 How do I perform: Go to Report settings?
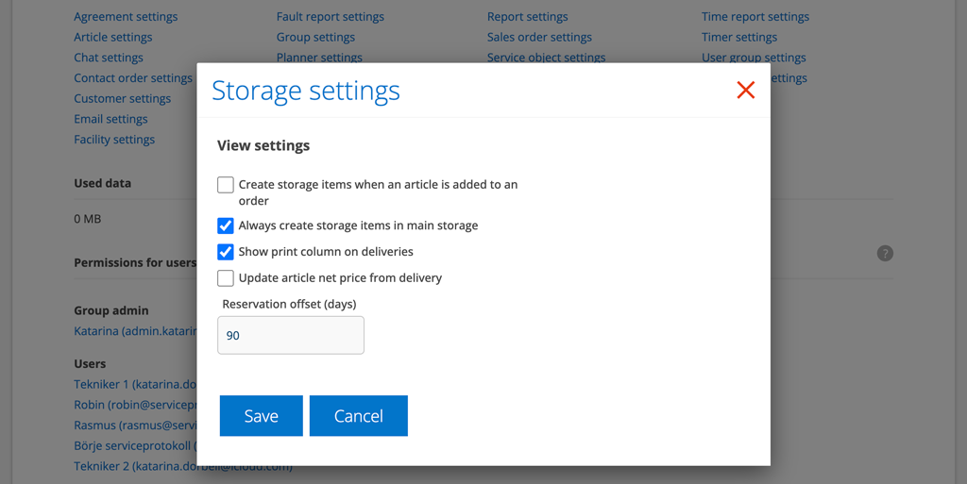pos(527,17)
